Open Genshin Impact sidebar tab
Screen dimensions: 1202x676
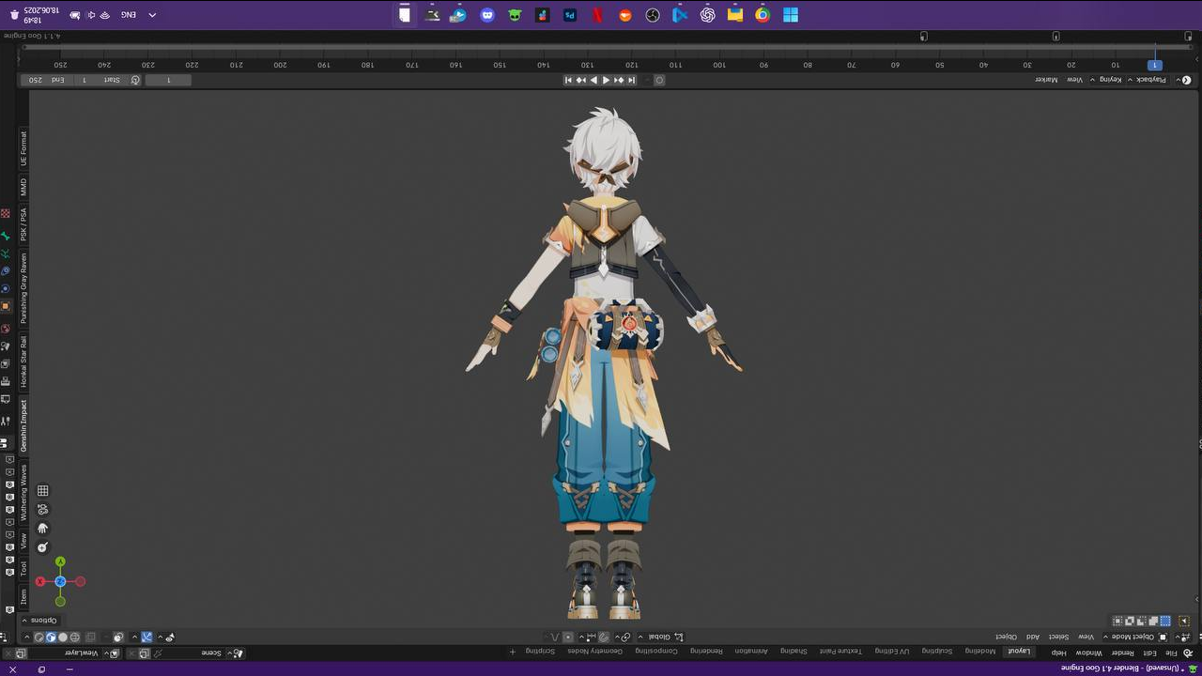23,424
